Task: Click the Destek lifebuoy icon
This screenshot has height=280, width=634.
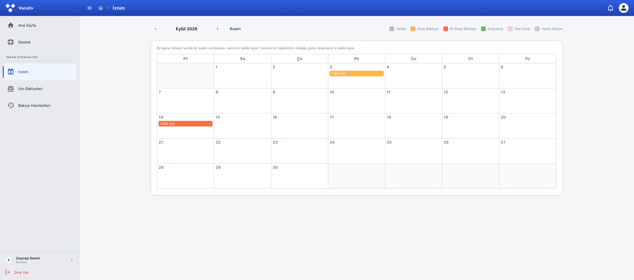Action: click(x=11, y=42)
